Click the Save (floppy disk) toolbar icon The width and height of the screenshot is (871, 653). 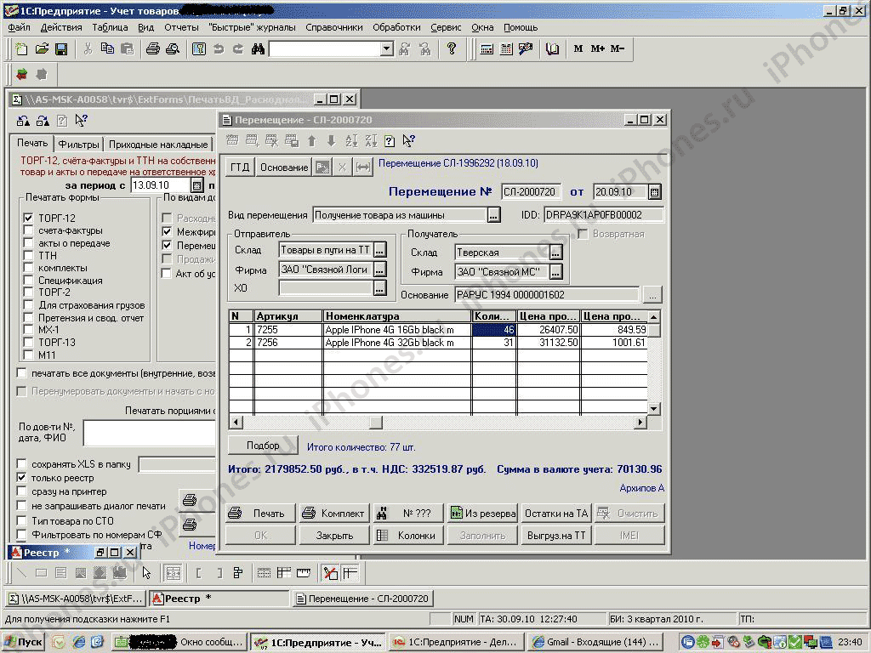[x=62, y=49]
